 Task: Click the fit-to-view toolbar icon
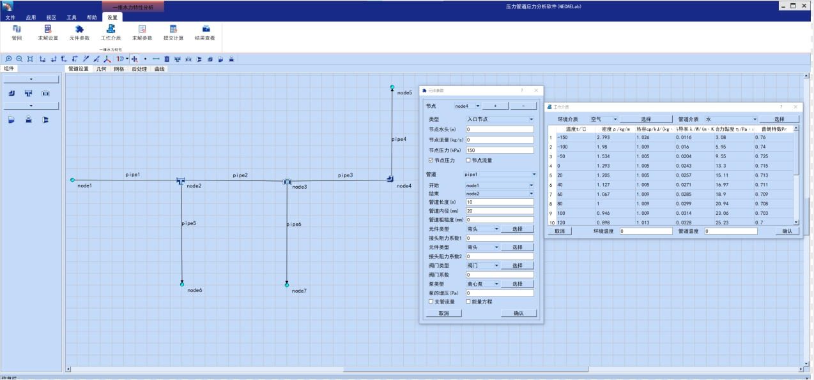tap(30, 59)
